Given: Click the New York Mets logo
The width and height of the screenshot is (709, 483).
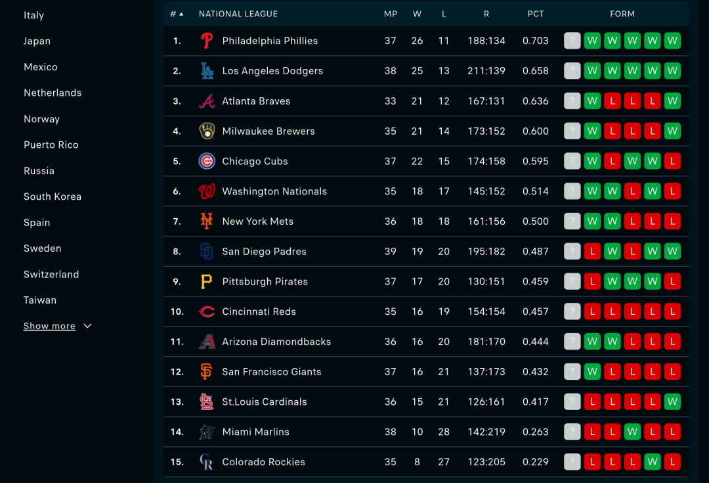Looking at the screenshot, I should (207, 221).
